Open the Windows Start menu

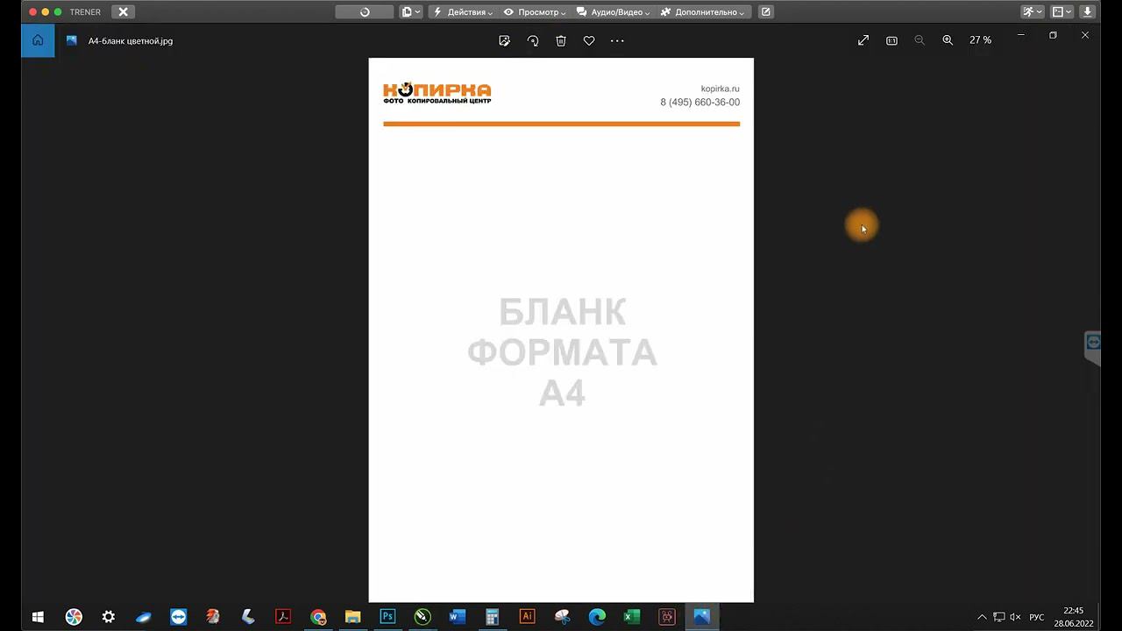click(x=39, y=617)
